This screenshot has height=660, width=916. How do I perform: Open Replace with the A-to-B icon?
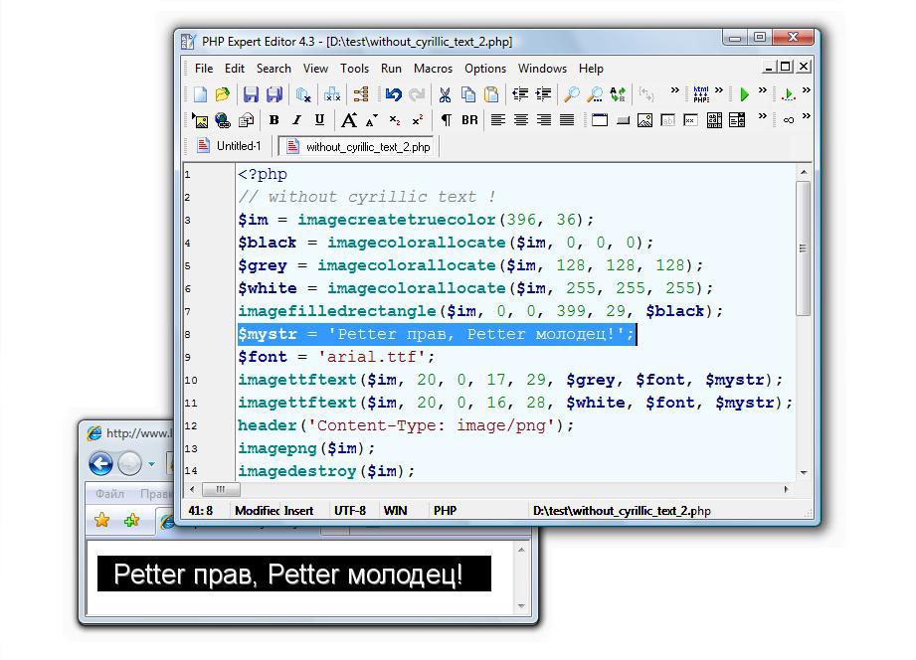618,94
